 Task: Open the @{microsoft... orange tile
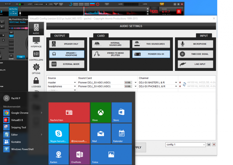coord(80,134)
